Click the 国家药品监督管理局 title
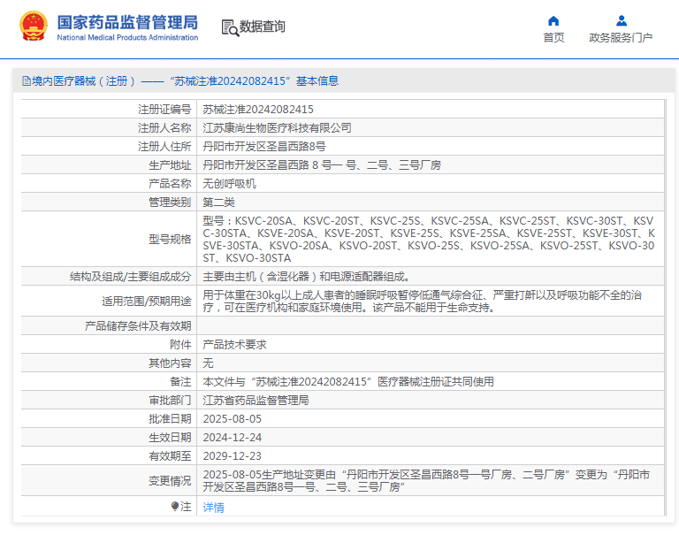679x535 pixels. (x=127, y=22)
